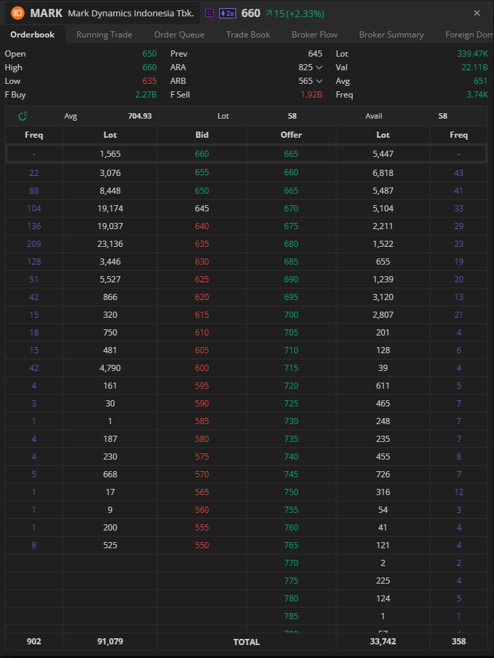Click bid frequency 209

[x=34, y=244]
